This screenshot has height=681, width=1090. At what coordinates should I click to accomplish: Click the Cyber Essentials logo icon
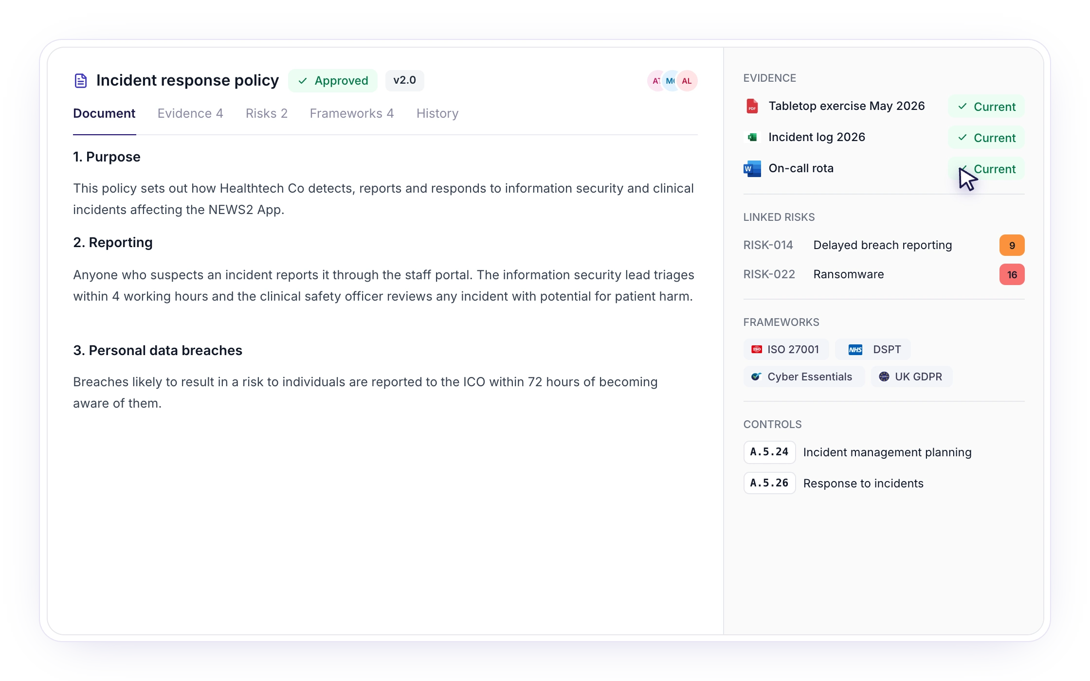pyautogui.click(x=756, y=376)
